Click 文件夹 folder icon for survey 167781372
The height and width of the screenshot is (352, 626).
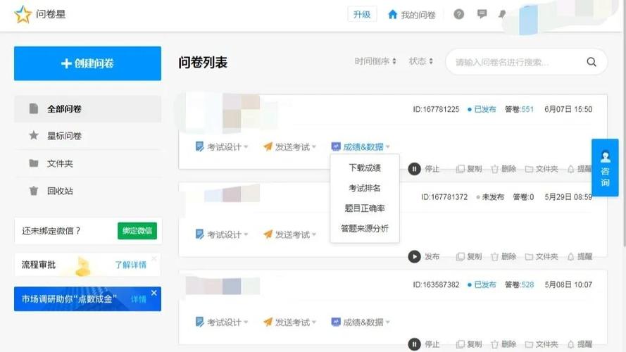[x=529, y=257]
